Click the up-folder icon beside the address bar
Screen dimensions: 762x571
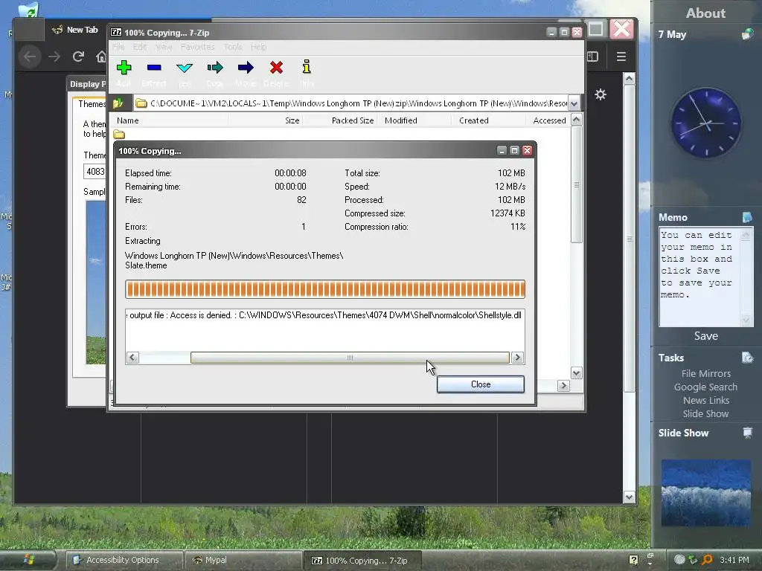[x=118, y=103]
